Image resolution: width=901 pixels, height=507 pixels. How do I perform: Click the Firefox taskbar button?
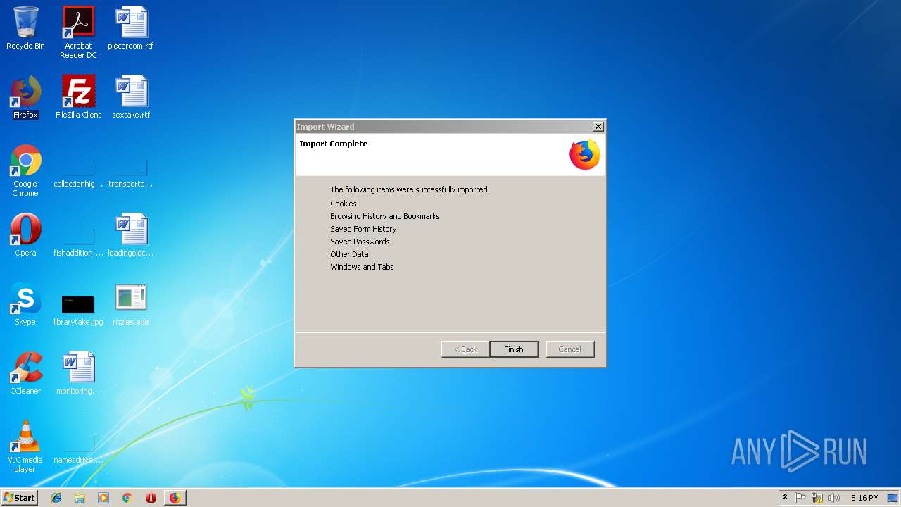(175, 498)
